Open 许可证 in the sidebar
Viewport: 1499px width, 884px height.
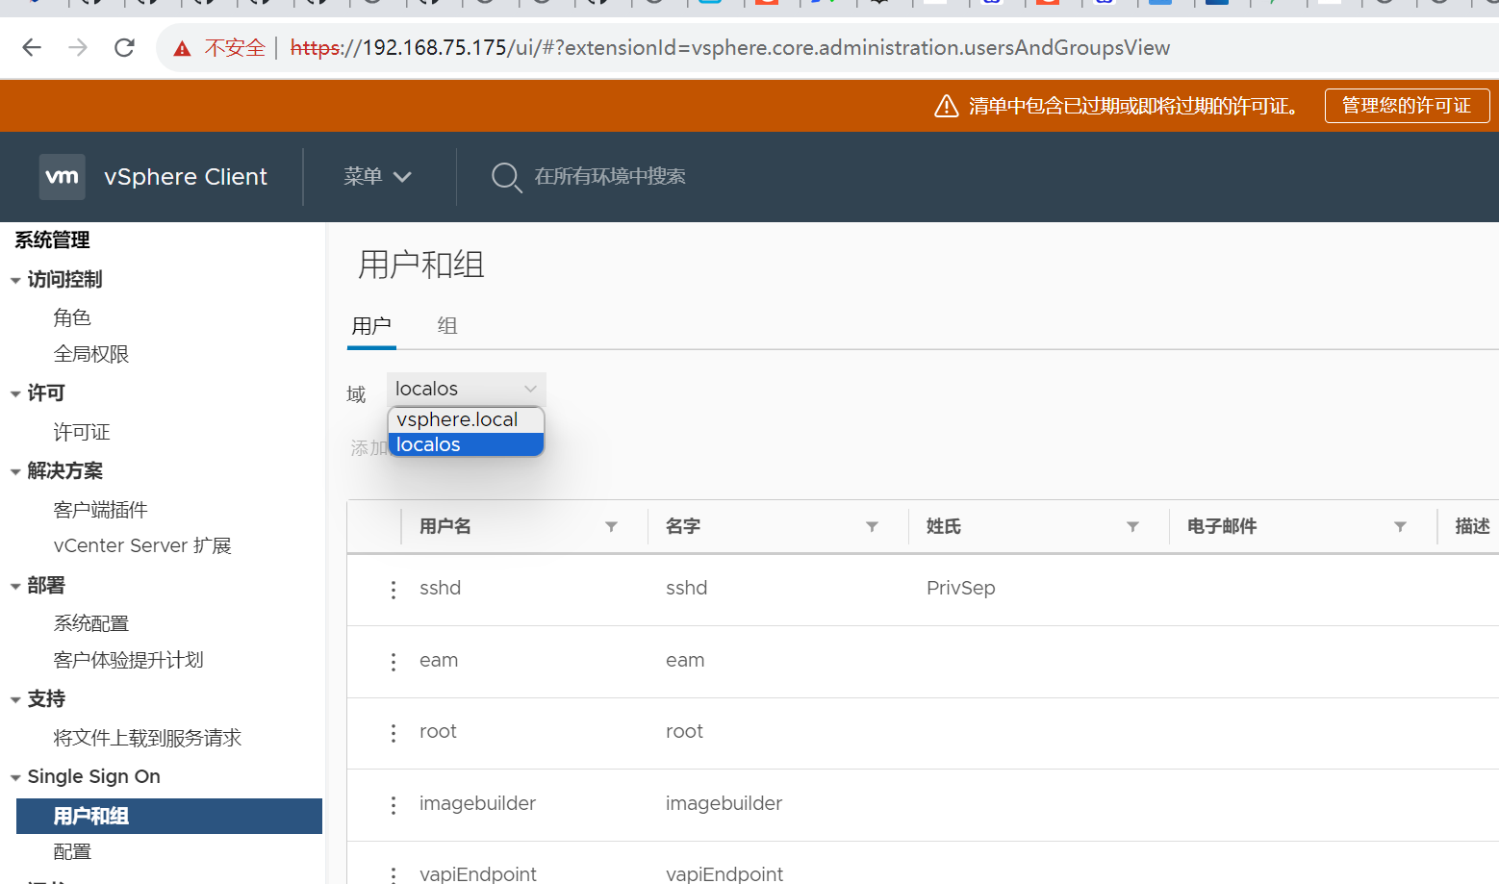(x=82, y=432)
